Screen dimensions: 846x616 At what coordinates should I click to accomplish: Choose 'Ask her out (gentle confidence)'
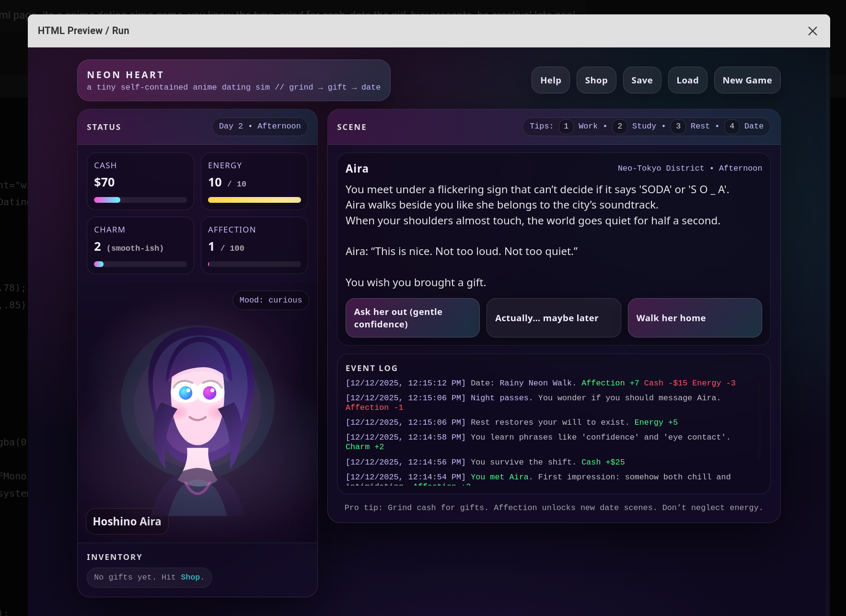[x=413, y=318]
